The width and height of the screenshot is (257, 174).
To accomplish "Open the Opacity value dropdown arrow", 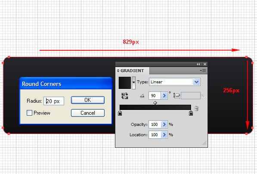I will [x=164, y=125].
